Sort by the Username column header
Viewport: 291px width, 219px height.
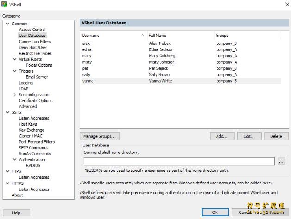click(114, 36)
